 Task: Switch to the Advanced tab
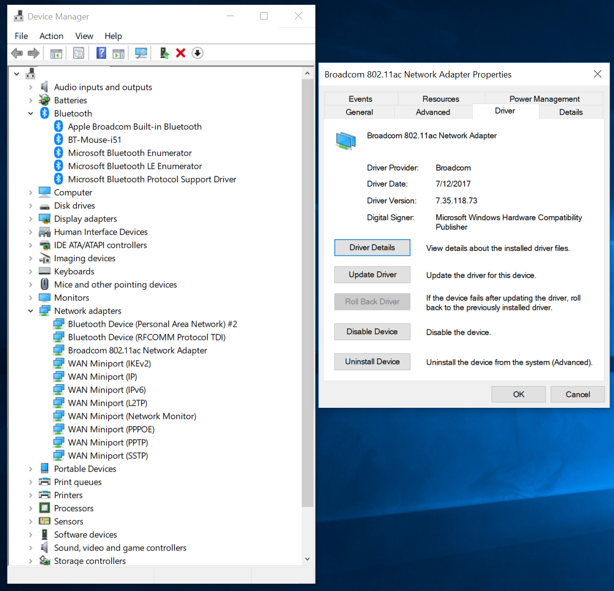tap(433, 112)
